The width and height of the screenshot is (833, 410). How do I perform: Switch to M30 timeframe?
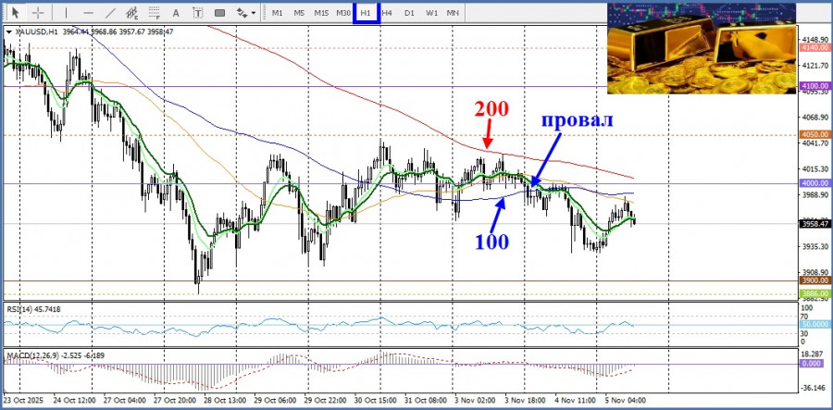pyautogui.click(x=343, y=13)
